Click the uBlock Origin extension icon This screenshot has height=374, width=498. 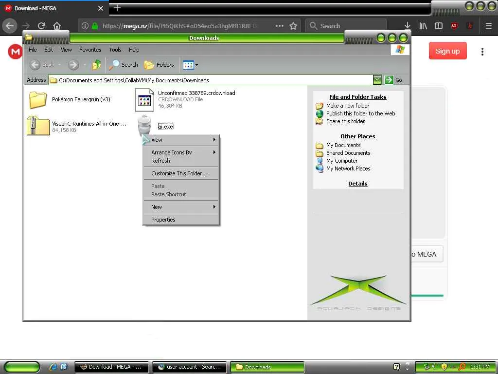454,26
